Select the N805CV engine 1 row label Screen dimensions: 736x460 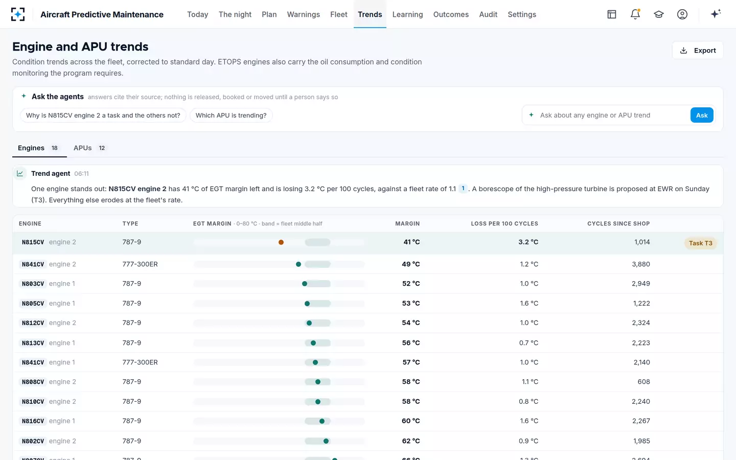coord(47,304)
